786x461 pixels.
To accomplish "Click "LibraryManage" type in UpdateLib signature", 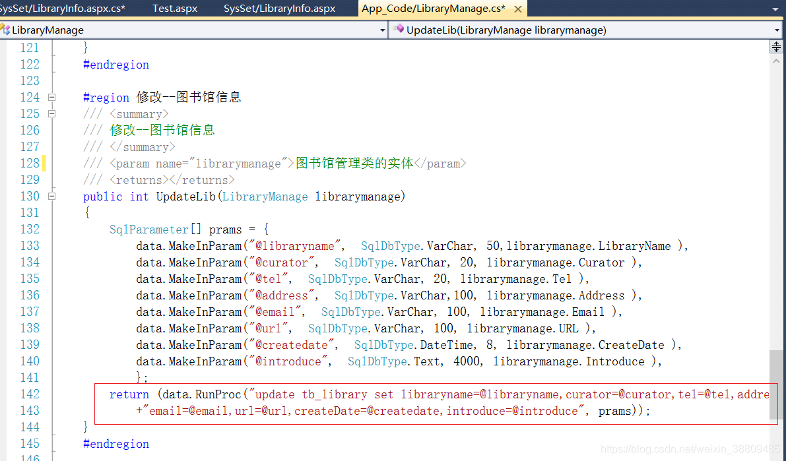I will (x=265, y=197).
